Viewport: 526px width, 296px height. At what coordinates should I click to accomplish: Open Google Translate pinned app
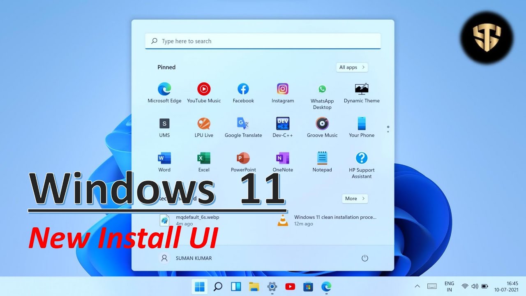point(243,128)
